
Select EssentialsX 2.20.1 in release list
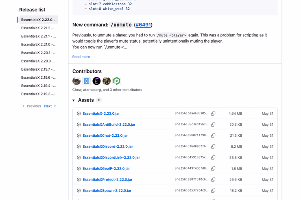tap(39, 53)
